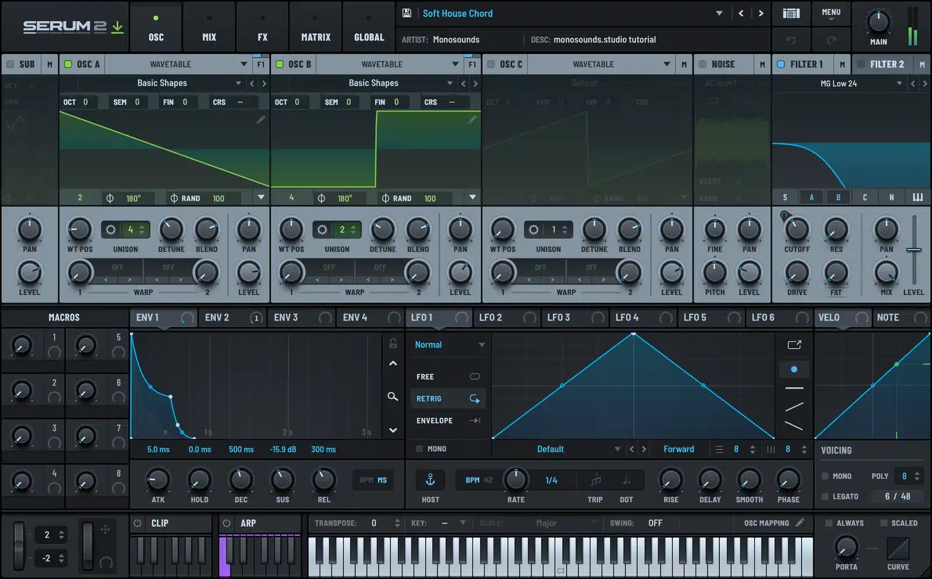Screen dimensions: 932x579
Task: Toggle the ARP power button
Action: (x=227, y=523)
